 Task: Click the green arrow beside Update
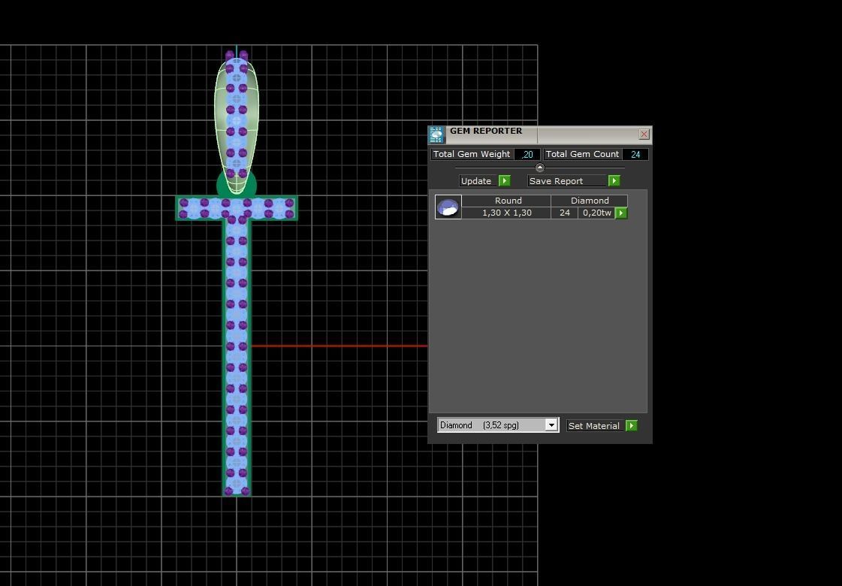click(x=504, y=181)
